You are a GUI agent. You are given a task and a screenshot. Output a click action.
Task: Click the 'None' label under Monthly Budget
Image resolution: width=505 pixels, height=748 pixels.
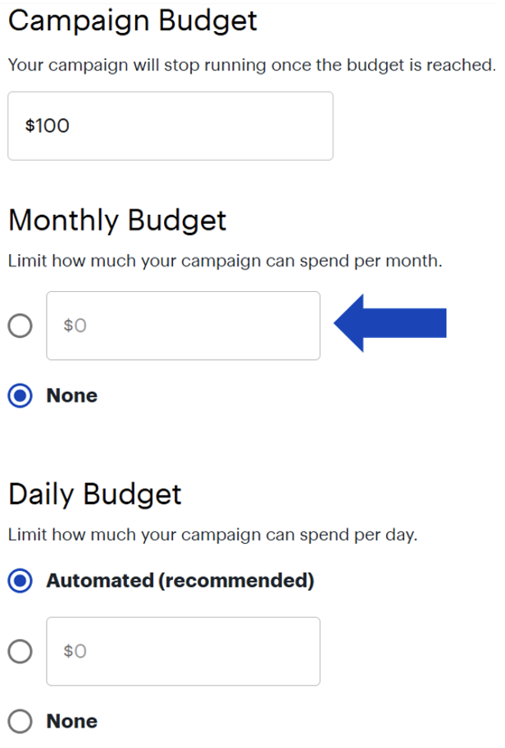pos(72,396)
